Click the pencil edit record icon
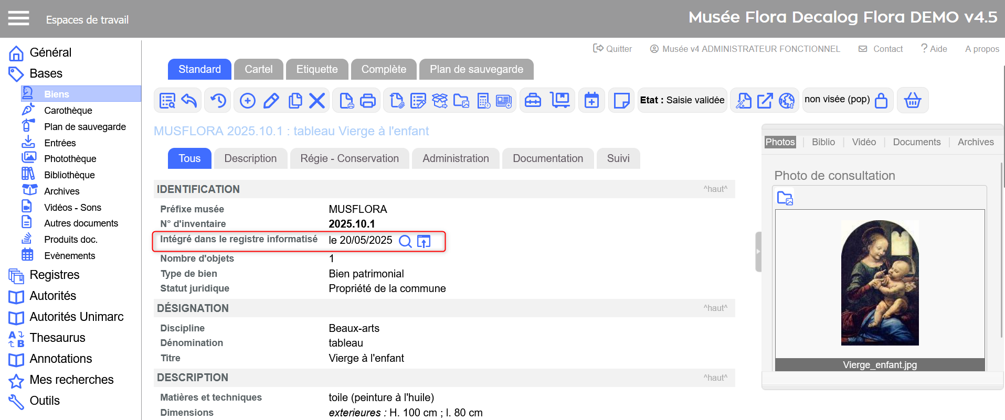This screenshot has width=1005, height=420. [271, 100]
